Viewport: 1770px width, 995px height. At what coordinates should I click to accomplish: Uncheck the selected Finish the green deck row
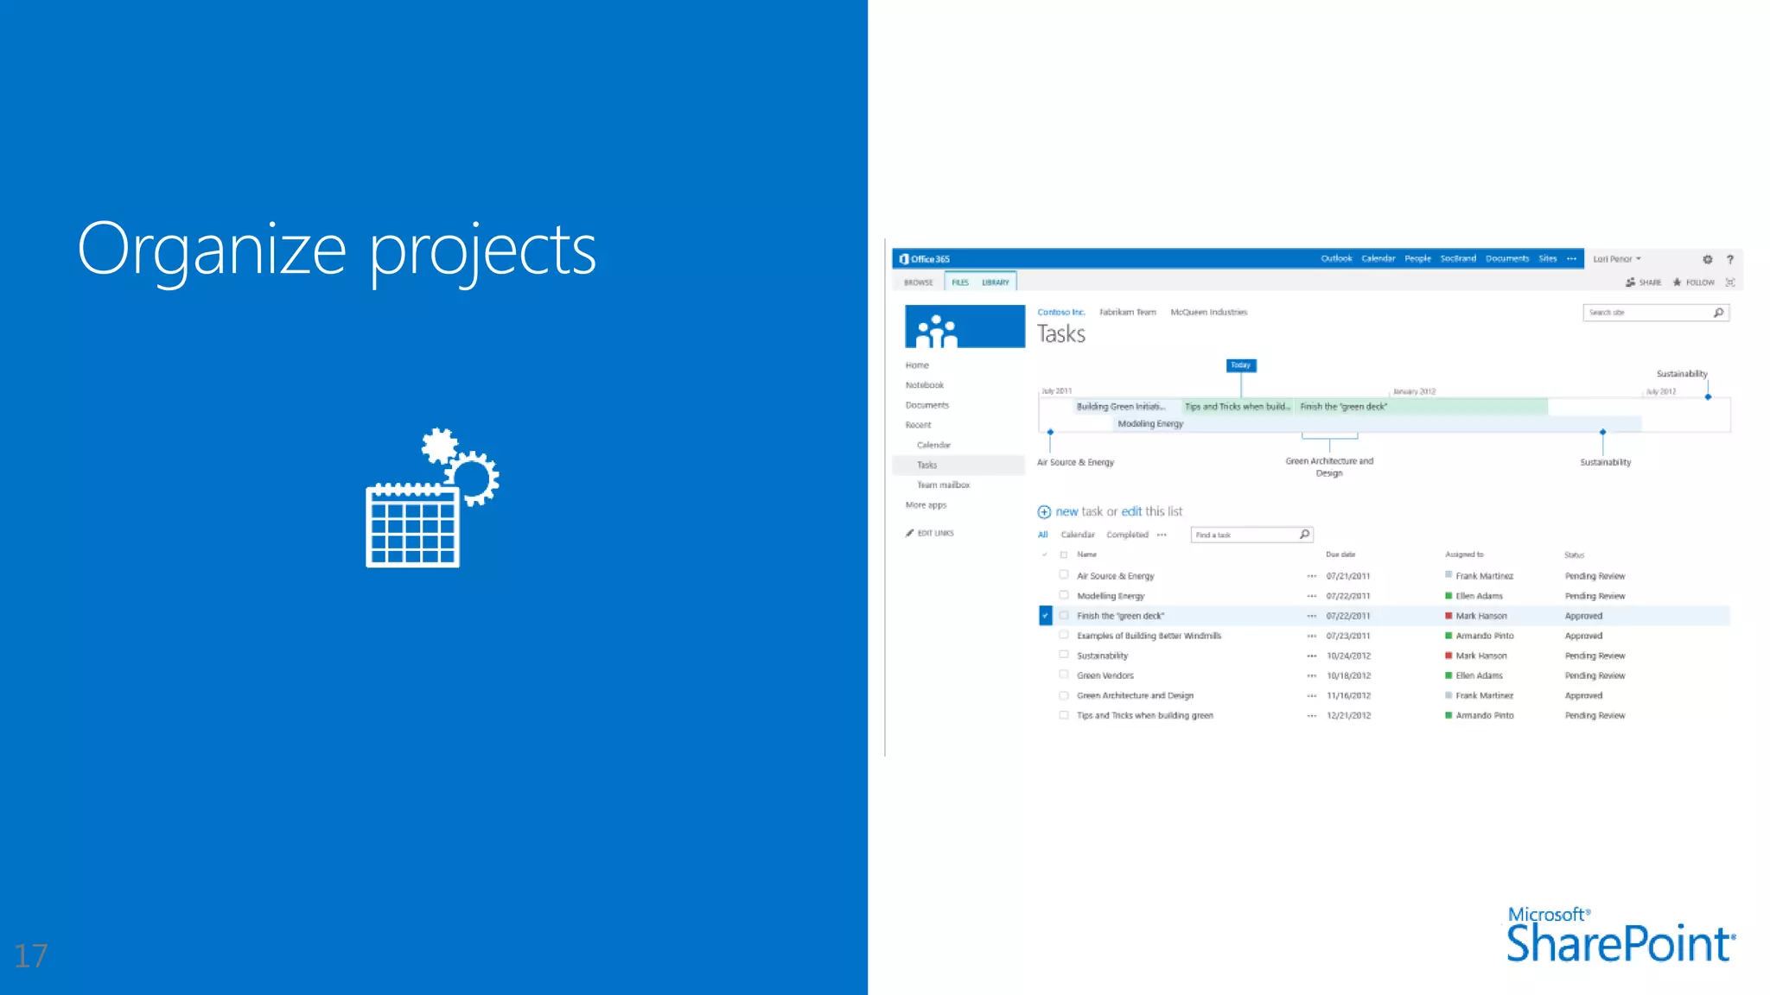point(1045,616)
